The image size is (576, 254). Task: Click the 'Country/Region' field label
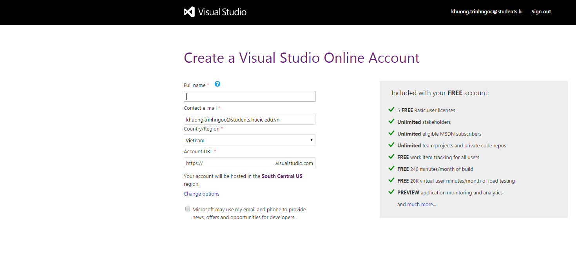pyautogui.click(x=202, y=129)
